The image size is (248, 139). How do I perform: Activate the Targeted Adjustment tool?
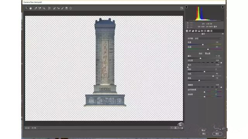click(x=44, y=8)
